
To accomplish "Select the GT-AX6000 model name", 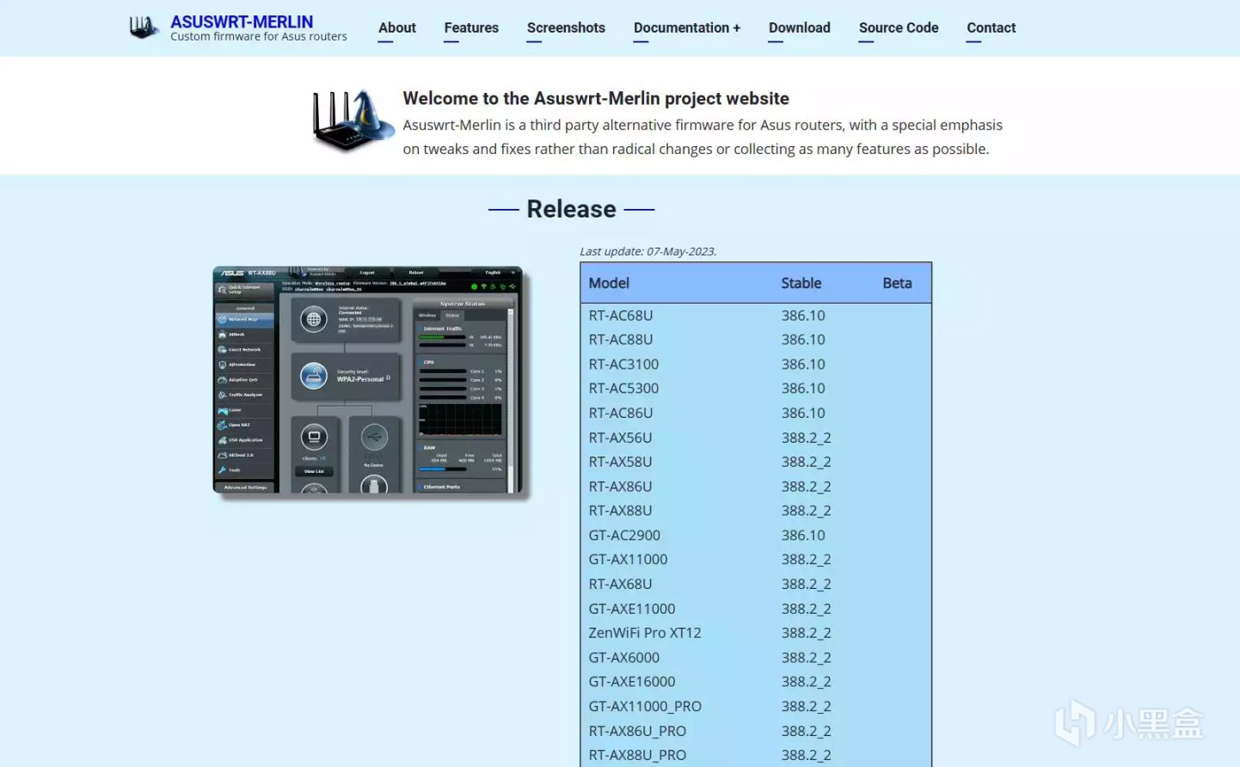I will coord(624,658).
